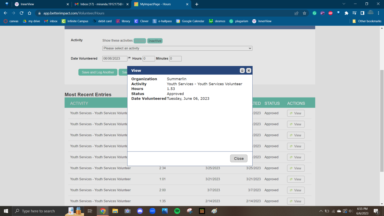Viewport: 384px width, 216px height.
Task: Open Task View on the taskbar
Action: point(90,211)
